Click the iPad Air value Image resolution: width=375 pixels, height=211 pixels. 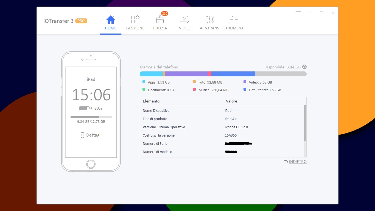pyautogui.click(x=231, y=119)
